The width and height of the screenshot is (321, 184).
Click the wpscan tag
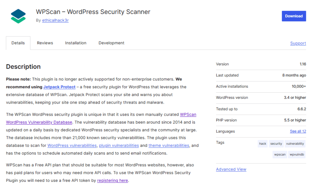[280, 154]
